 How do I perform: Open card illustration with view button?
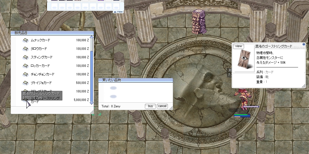(239, 46)
